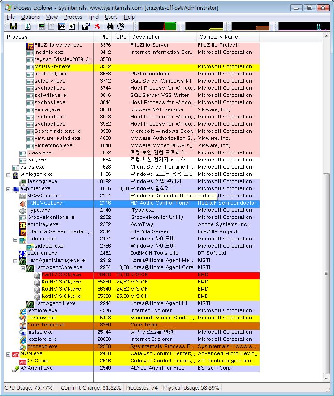Click the red X Kill Process icon
Image resolution: width=334 pixels, height=396 pixels.
(x=97, y=26)
